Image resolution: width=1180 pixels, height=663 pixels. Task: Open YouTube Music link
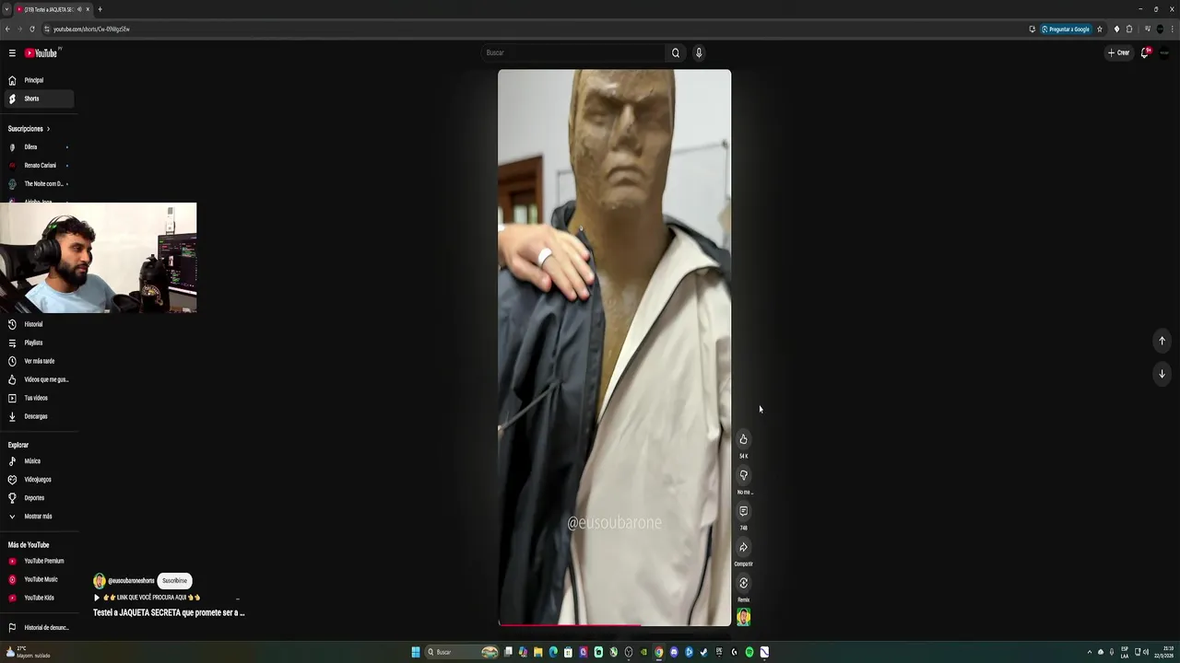37,579
